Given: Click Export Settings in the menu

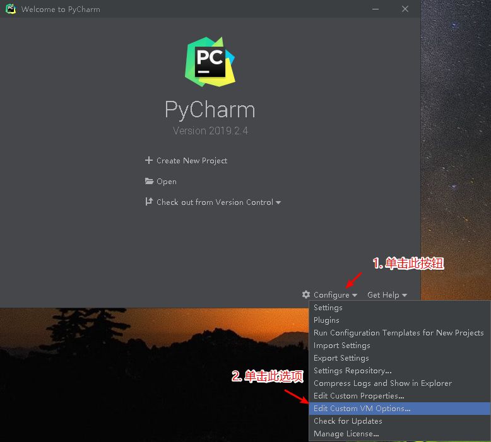Looking at the screenshot, I should pyautogui.click(x=341, y=358).
